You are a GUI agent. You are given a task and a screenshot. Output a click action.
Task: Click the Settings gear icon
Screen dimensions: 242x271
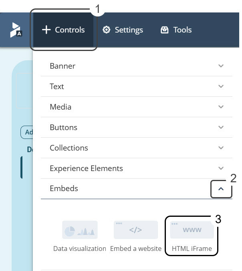pyautogui.click(x=107, y=30)
